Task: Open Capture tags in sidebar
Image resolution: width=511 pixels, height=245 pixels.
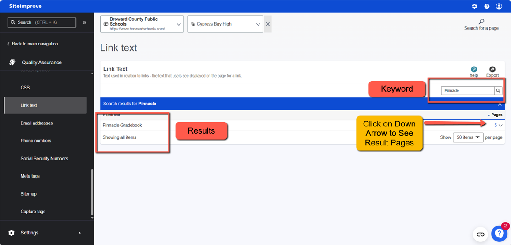Action: [33, 212]
